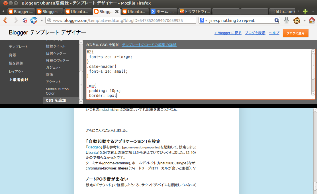This screenshot has height=194, width=317.
Task: Click the blogger.com URL address field
Action: pos(121,21)
